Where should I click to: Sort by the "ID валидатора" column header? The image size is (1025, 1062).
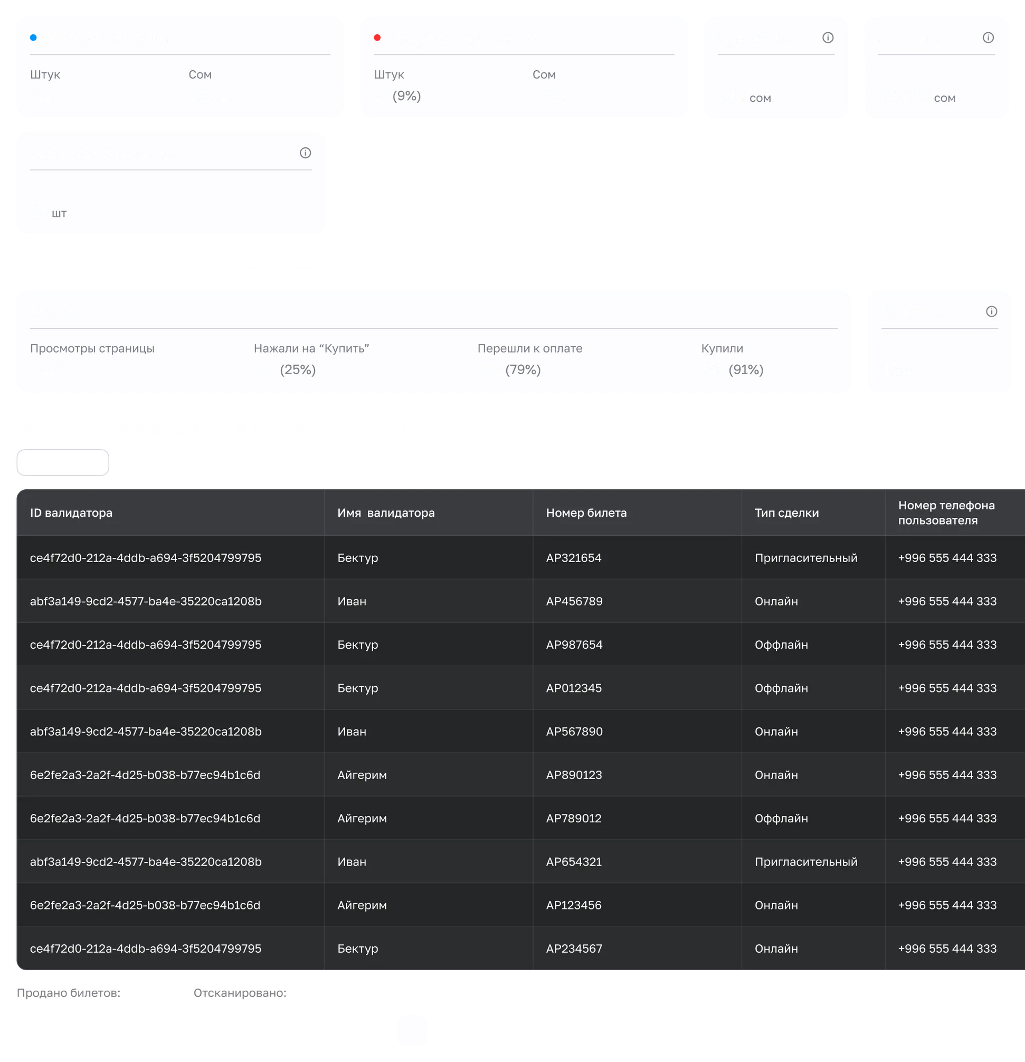[x=71, y=513]
